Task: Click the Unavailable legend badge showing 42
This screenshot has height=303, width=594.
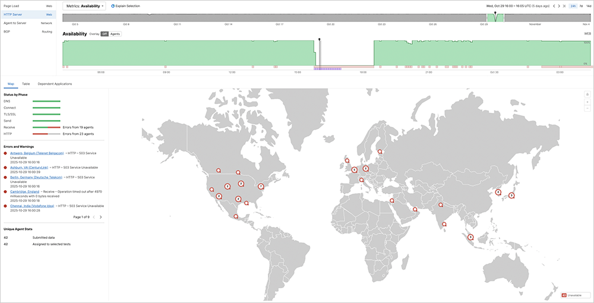Action: 564,295
